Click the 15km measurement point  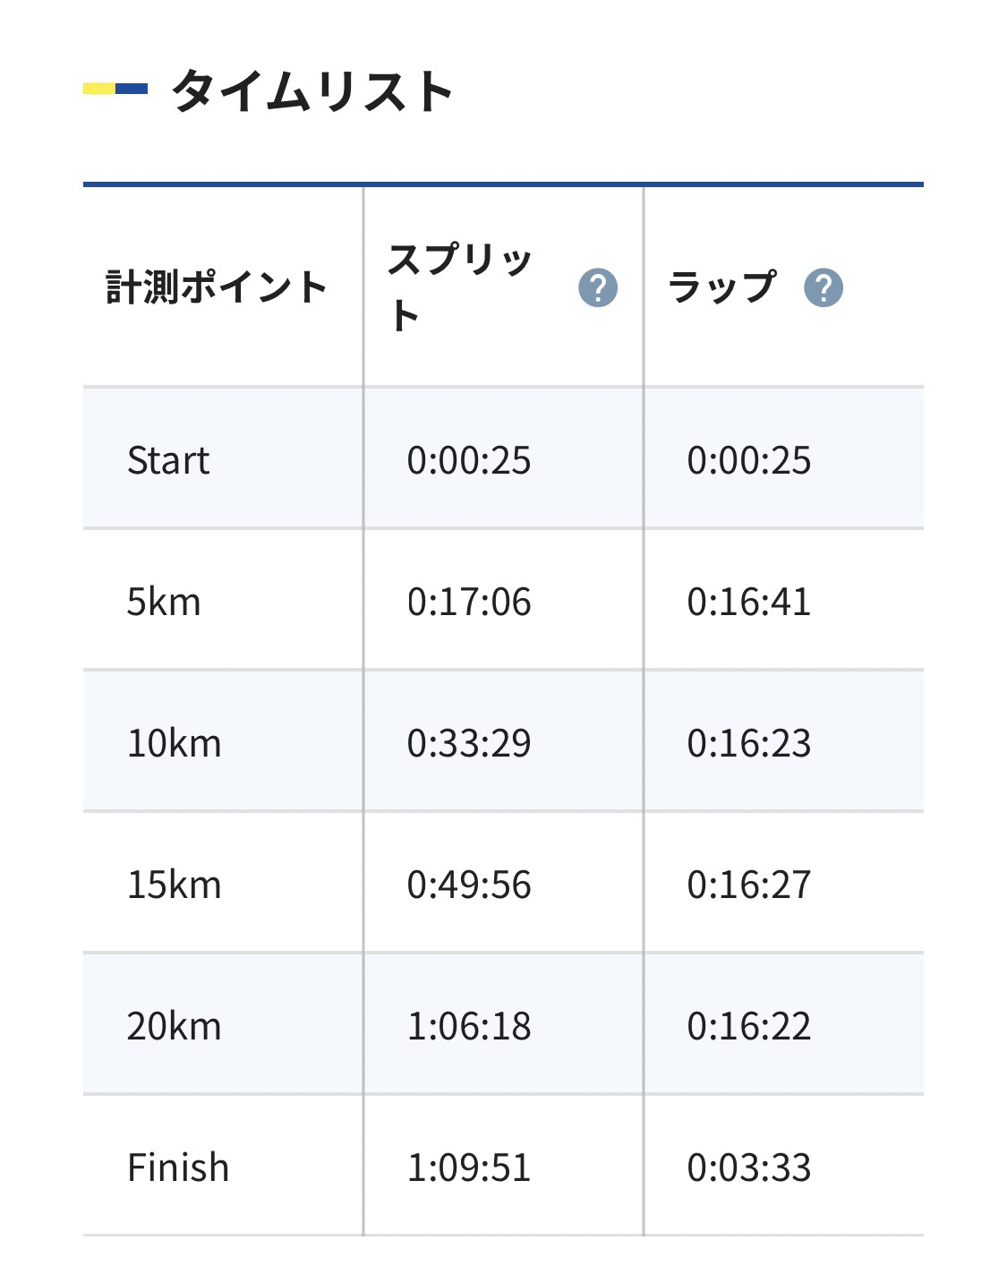tap(174, 885)
